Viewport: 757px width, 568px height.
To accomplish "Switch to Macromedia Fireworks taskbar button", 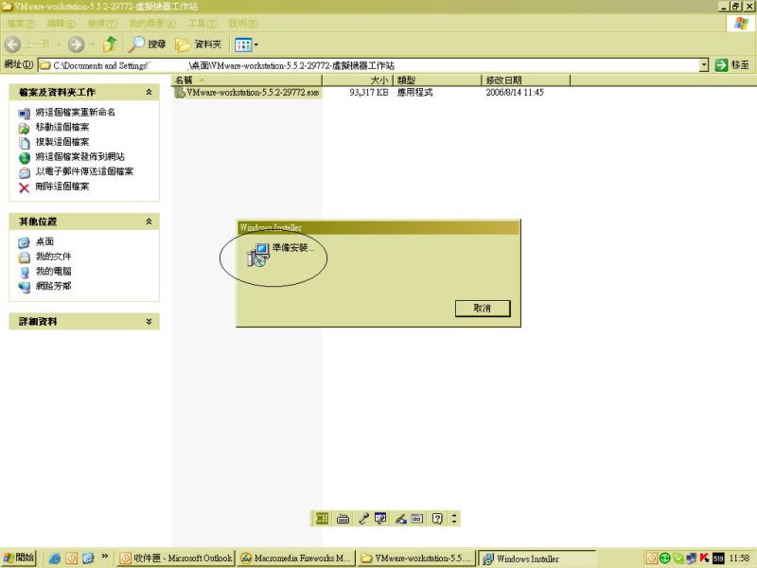I will click(296, 559).
